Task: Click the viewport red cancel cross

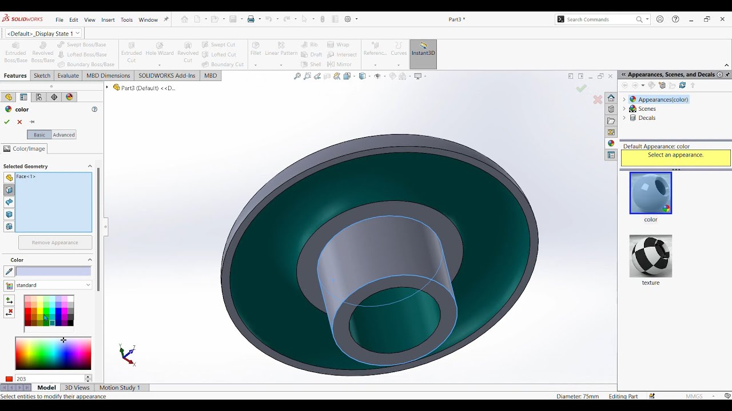Action: click(x=598, y=99)
